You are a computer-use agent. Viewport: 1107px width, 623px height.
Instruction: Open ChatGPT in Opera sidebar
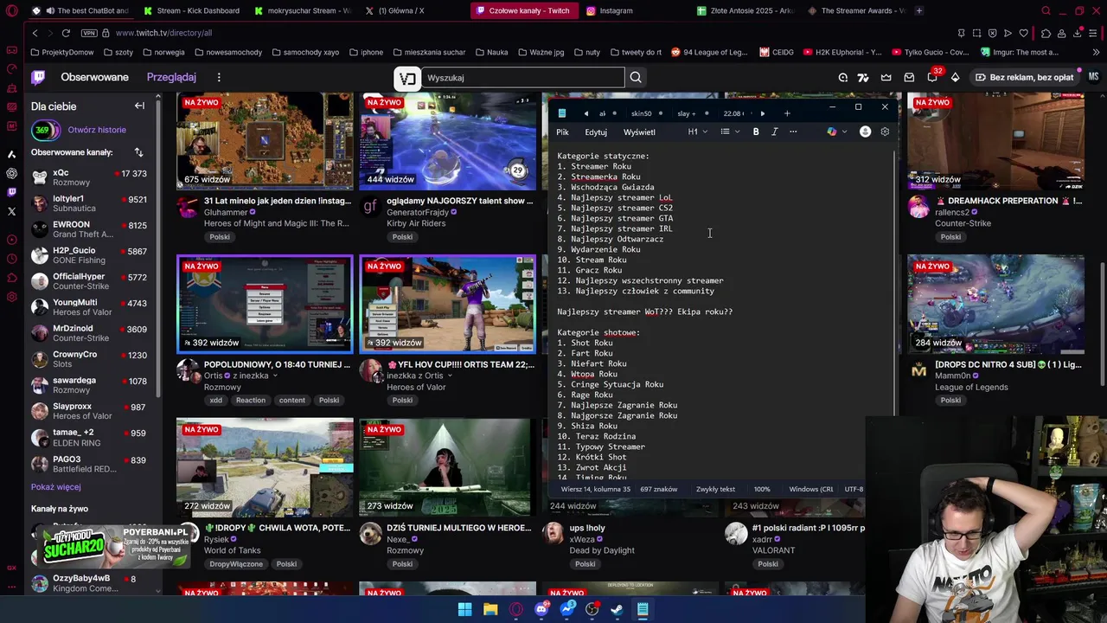pos(11,173)
